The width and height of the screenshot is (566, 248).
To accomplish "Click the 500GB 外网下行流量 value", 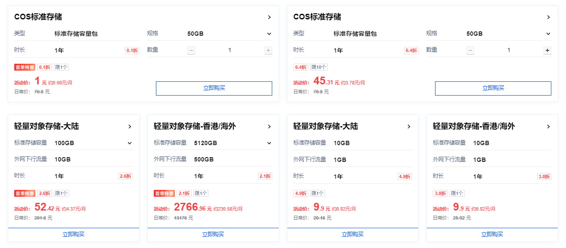I will (x=204, y=159).
